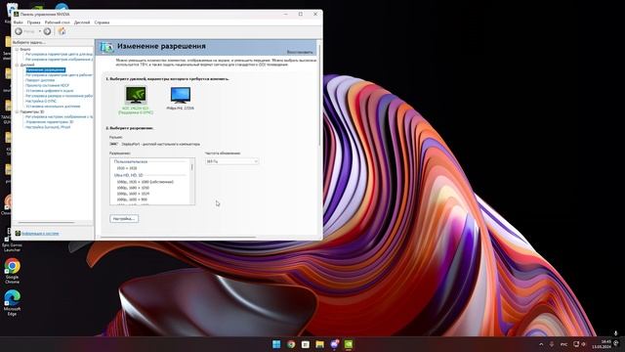
Task: Open Microsoft Edge desktop shortcut
Action: point(12,303)
